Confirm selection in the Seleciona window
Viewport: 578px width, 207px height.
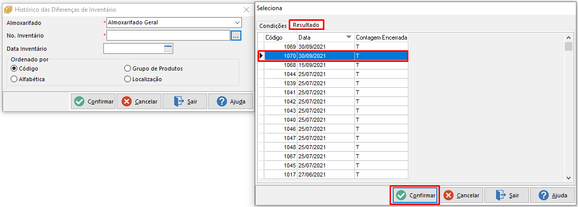415,195
